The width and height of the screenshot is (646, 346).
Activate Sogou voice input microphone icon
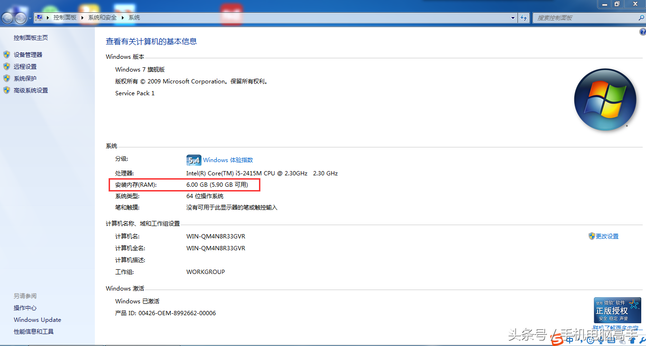(x=601, y=340)
